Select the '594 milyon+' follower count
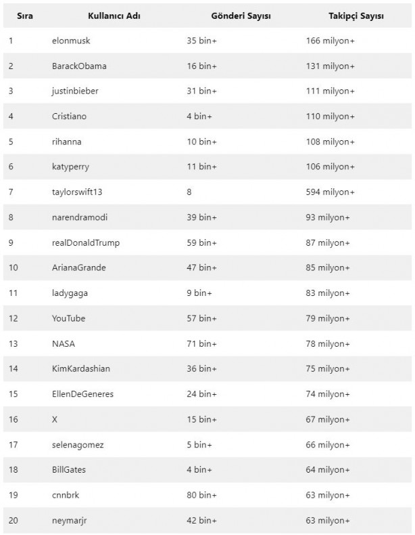 click(331, 192)
